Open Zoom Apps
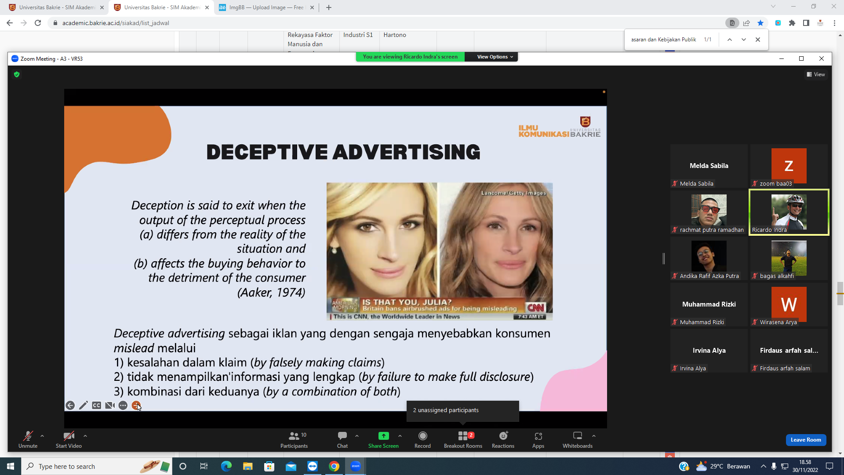Screen dimensions: 844x475 click(x=538, y=439)
